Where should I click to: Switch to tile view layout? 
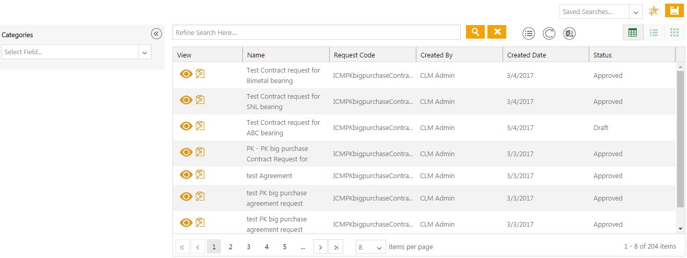click(674, 32)
